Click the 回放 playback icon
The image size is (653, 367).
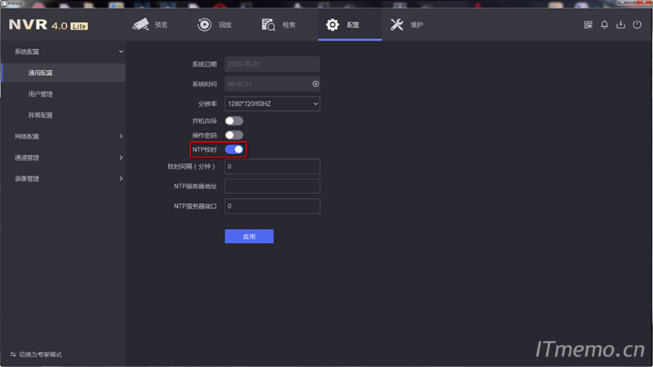click(x=204, y=24)
